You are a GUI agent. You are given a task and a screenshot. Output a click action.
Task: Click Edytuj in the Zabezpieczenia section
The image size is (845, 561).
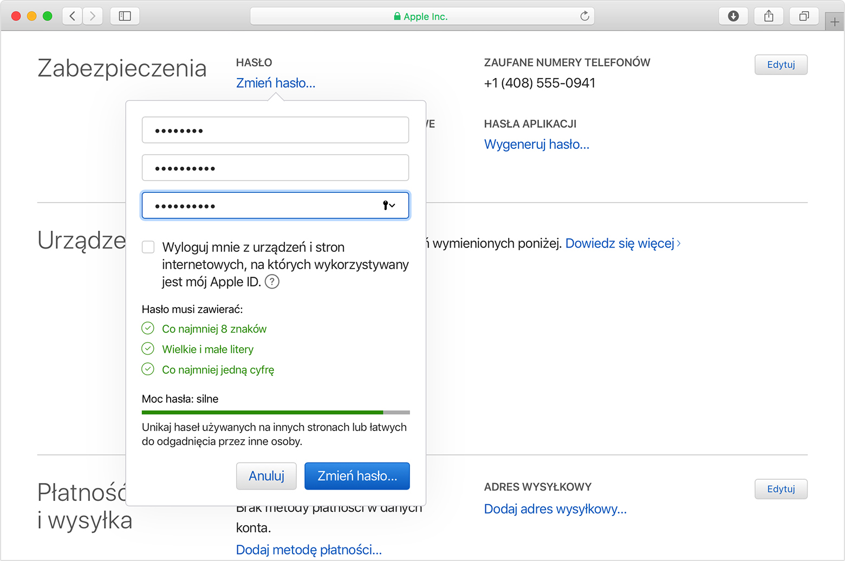(x=781, y=64)
